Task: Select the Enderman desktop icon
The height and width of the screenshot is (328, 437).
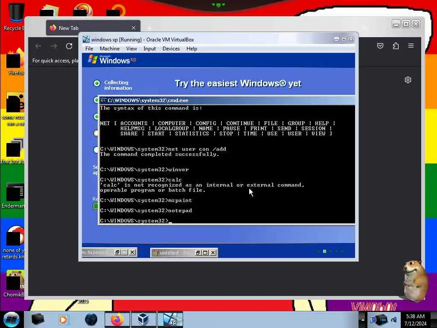Action: pyautogui.click(x=13, y=196)
